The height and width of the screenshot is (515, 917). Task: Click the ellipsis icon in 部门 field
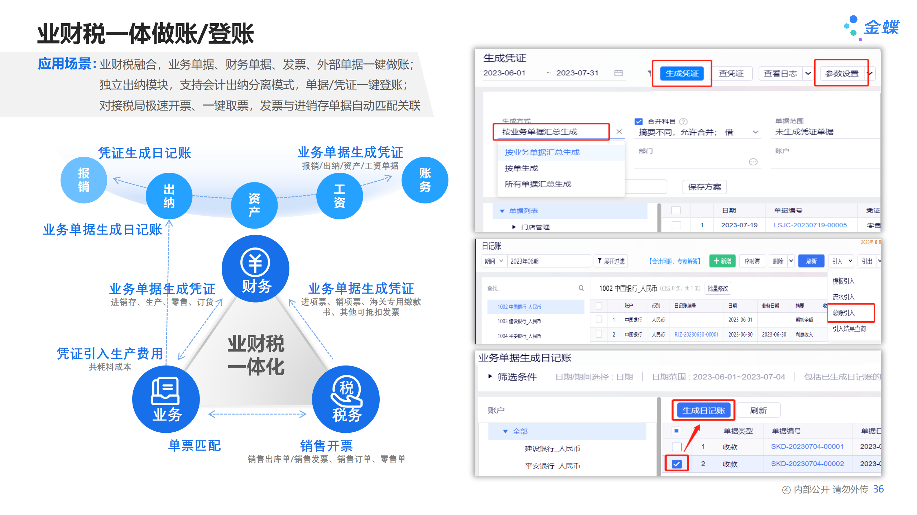click(753, 162)
